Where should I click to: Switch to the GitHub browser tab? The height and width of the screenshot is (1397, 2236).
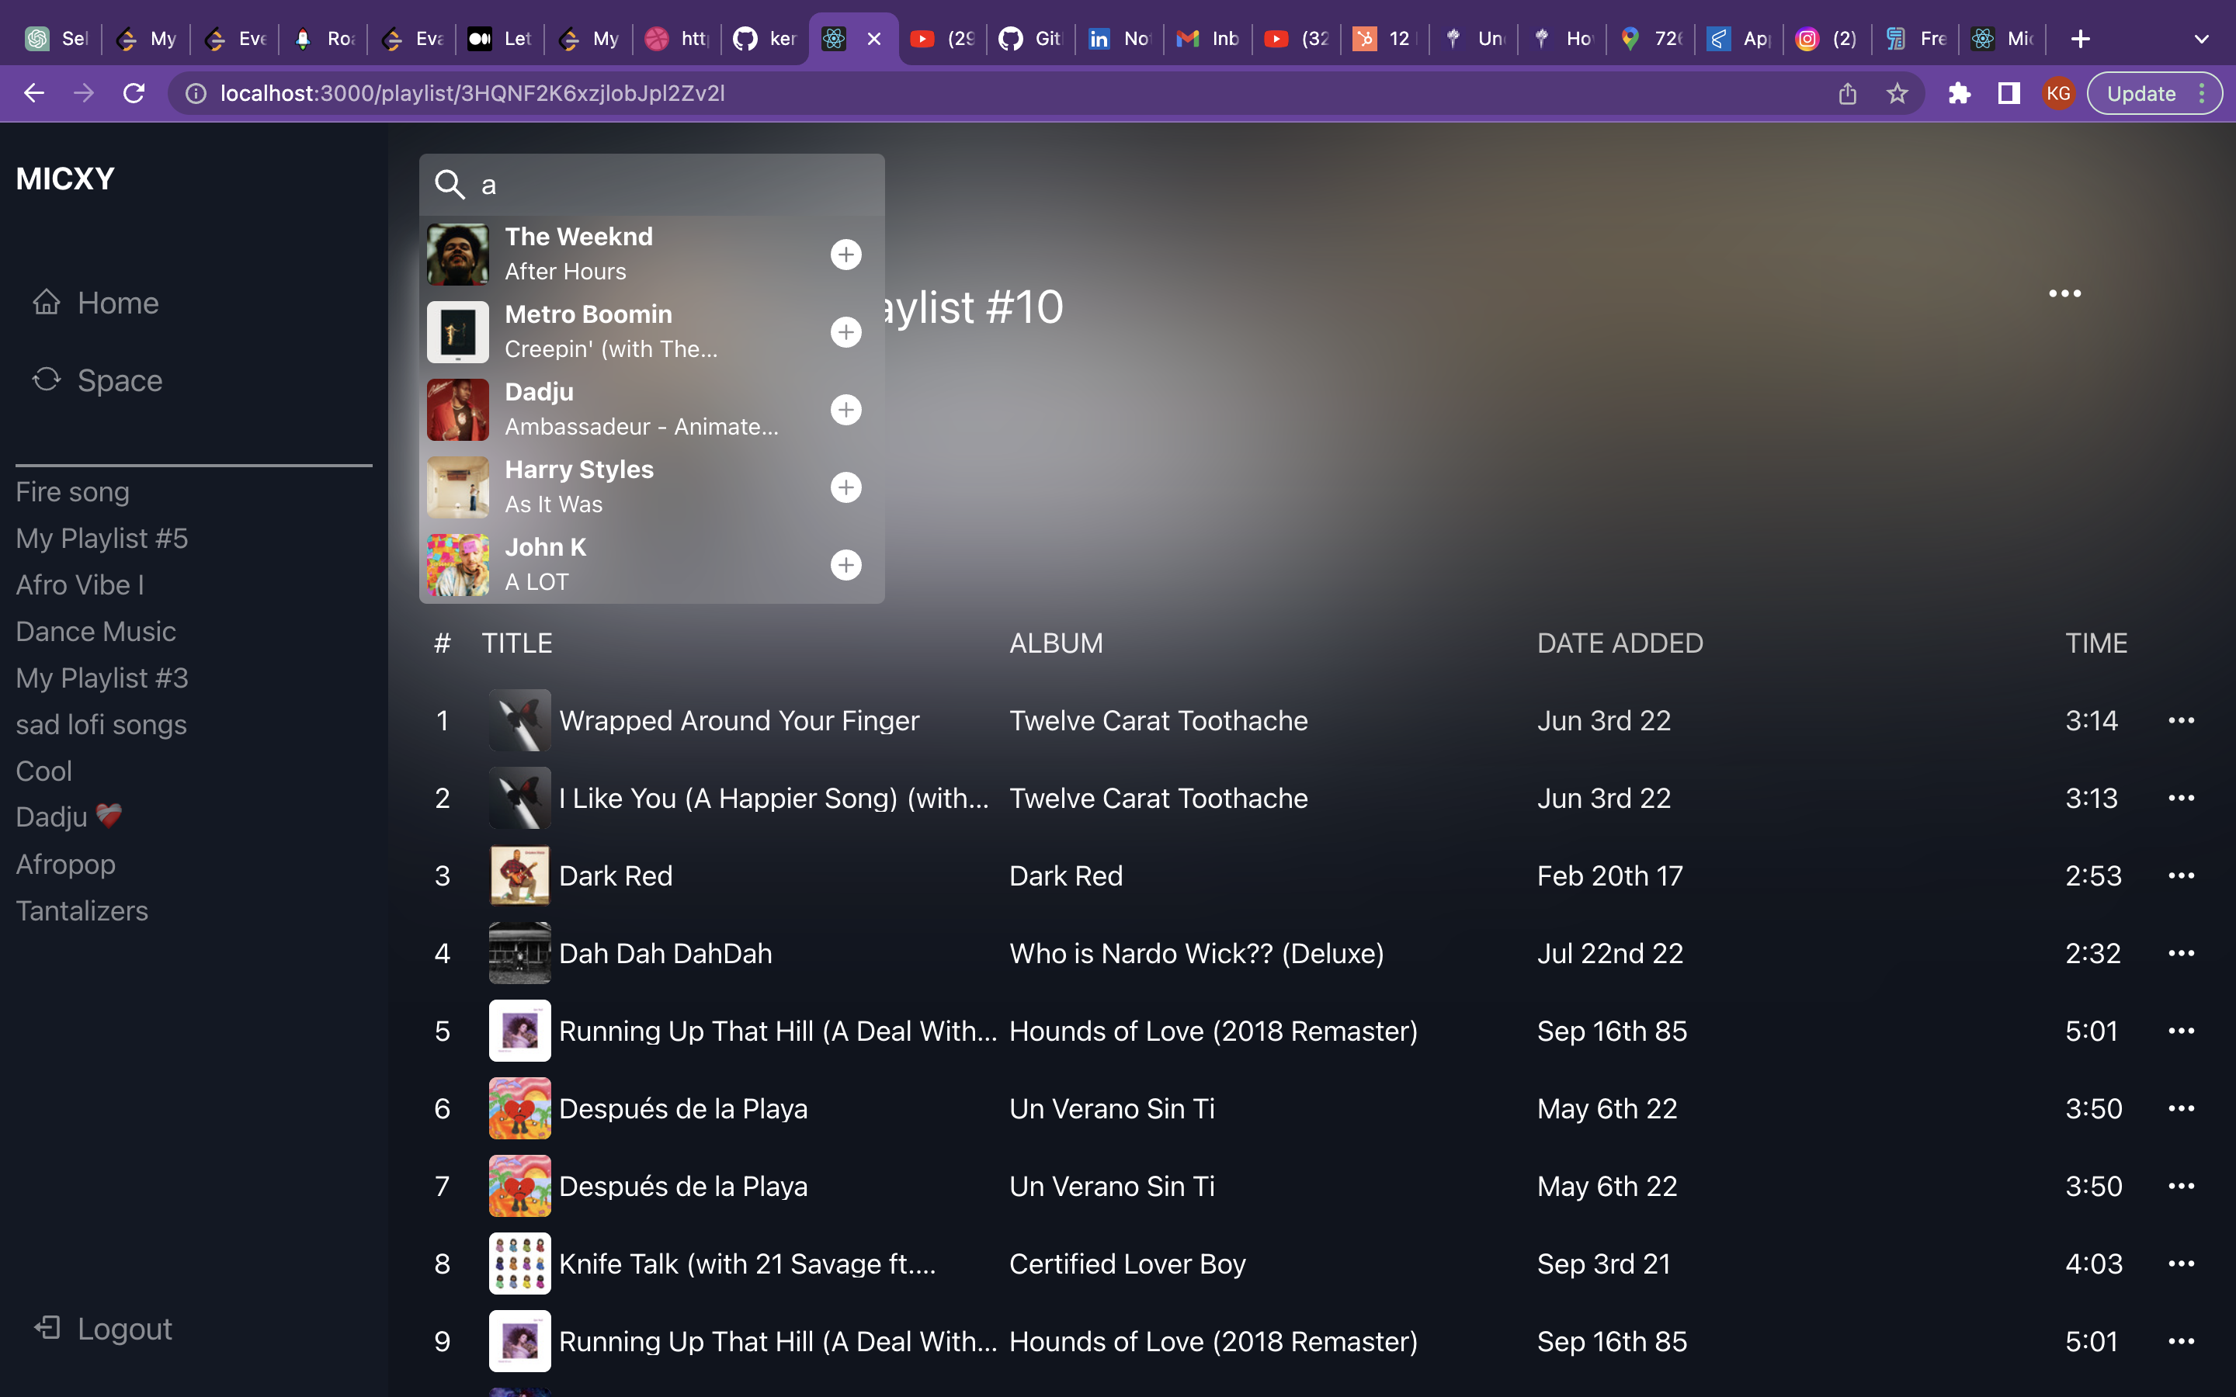click(x=1029, y=38)
